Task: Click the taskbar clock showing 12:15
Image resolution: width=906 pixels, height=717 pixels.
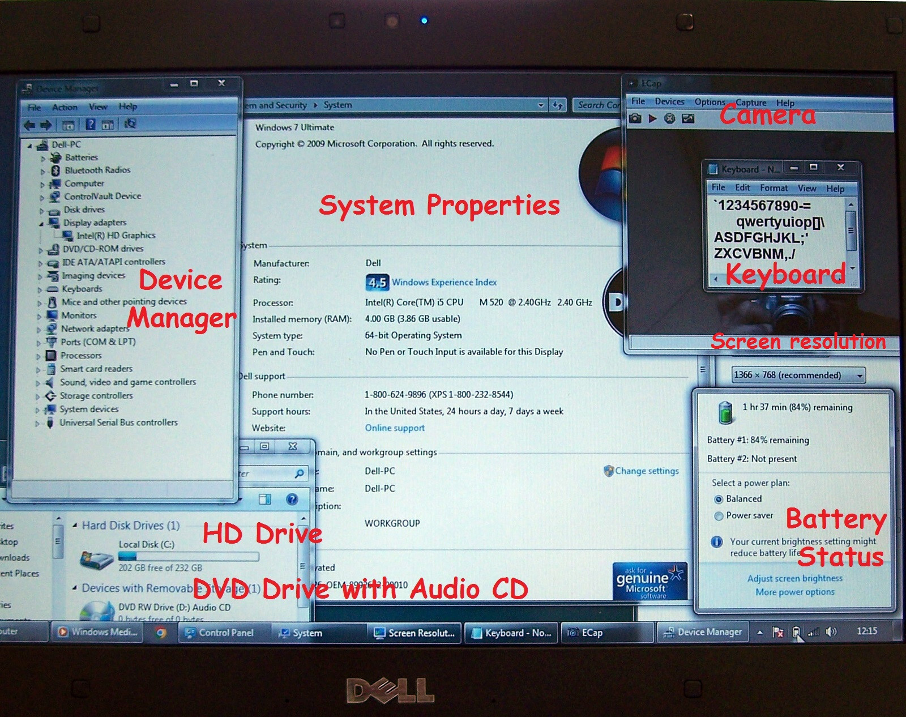Action: pyautogui.click(x=866, y=631)
